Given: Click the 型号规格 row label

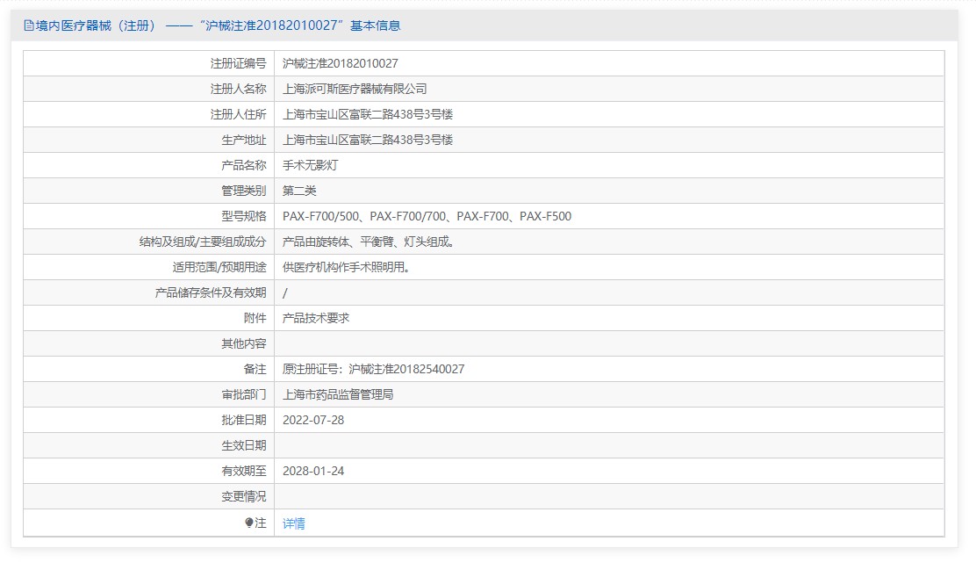Looking at the screenshot, I should coord(244,217).
